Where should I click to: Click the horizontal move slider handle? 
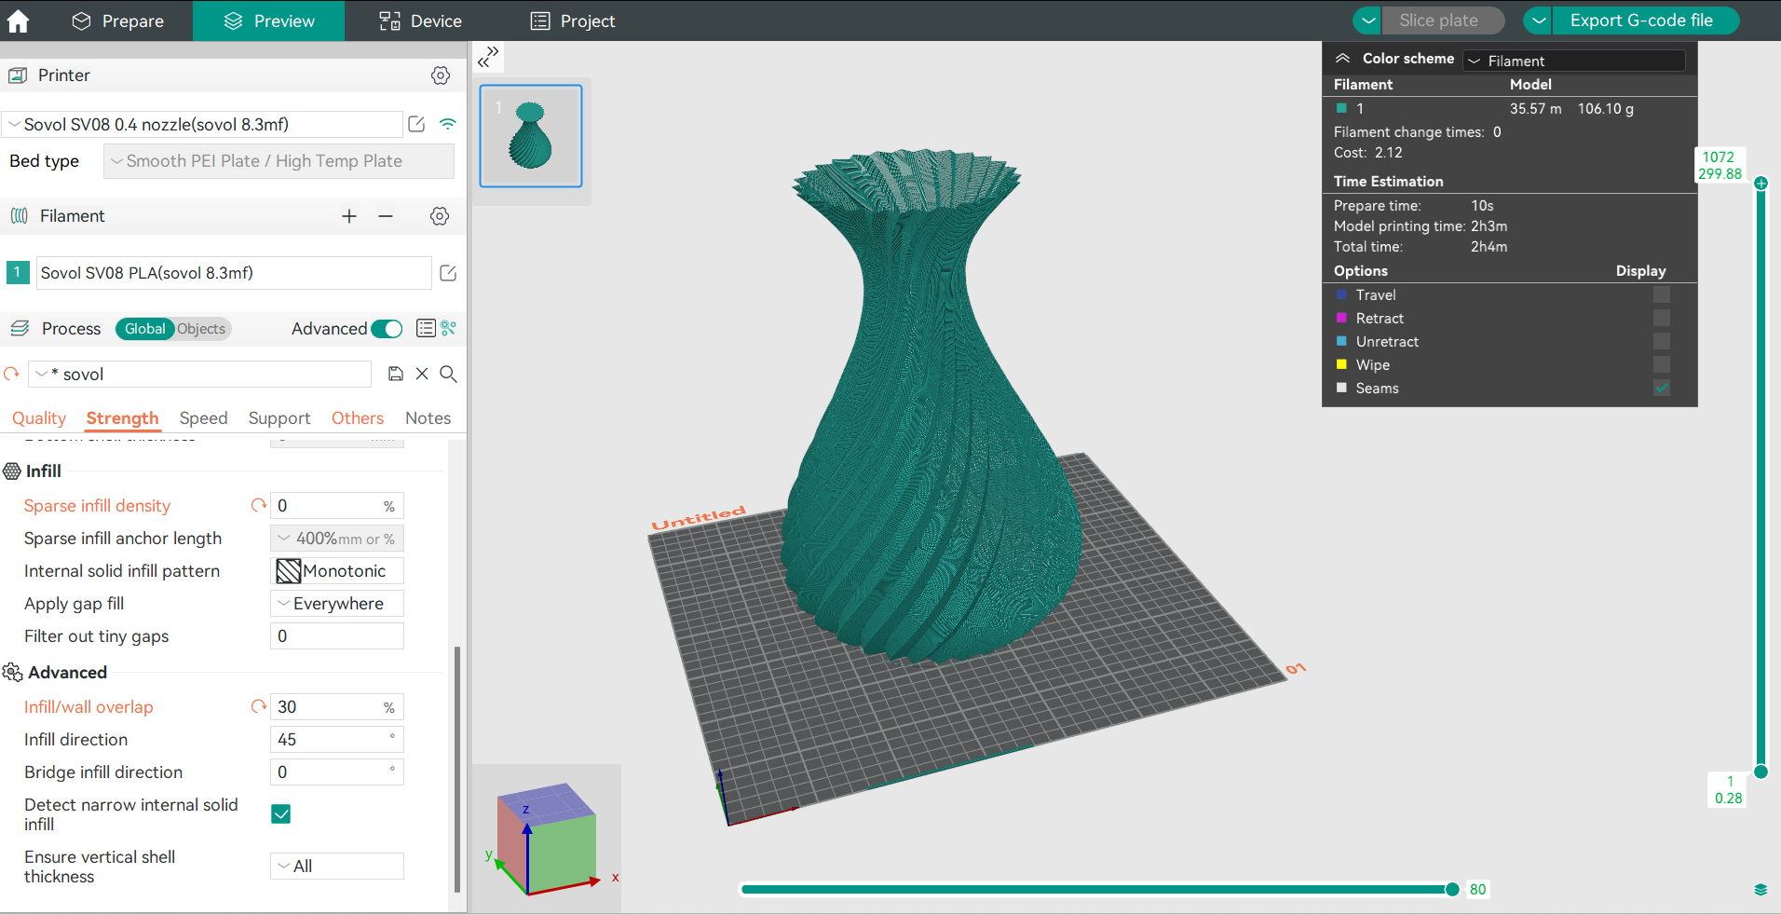point(1451,890)
